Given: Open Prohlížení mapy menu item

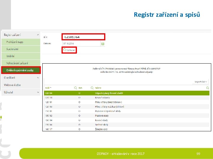Looking at the screenshot, I should tap(21, 42).
